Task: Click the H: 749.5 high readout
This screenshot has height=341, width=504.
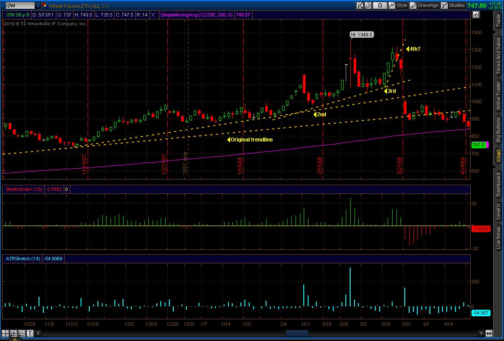Action: pos(83,15)
